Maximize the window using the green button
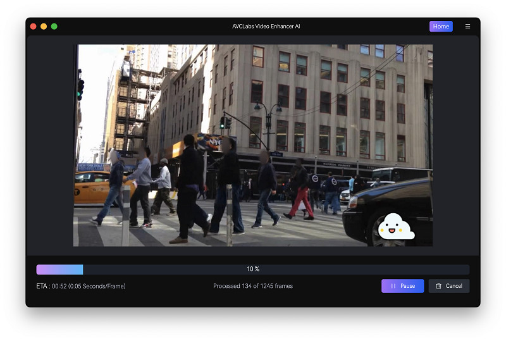The image size is (506, 341). point(54,27)
